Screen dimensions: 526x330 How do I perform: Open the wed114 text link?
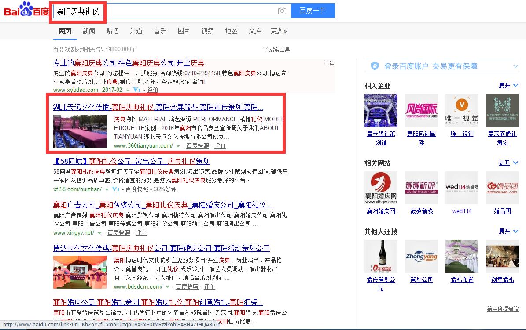coord(462,211)
